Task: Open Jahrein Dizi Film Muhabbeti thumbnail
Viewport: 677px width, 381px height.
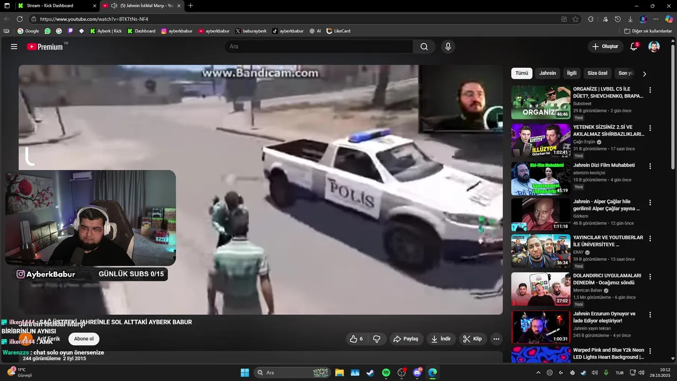Action: click(x=541, y=178)
